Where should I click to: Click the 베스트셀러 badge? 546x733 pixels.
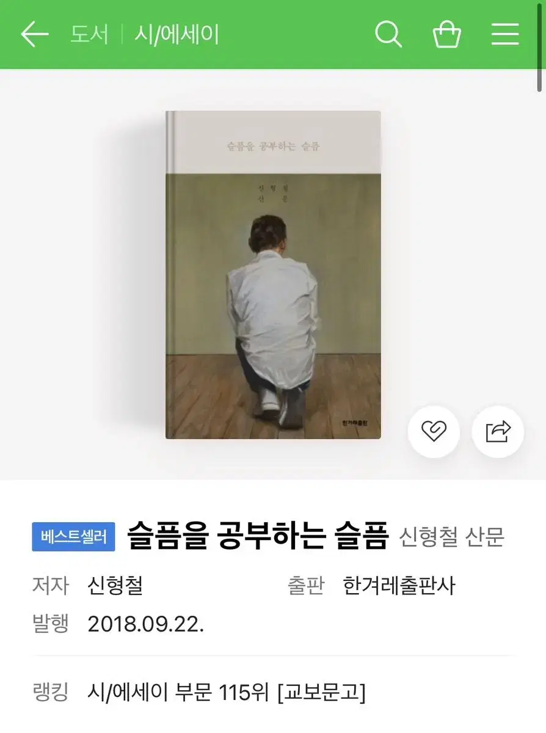73,537
